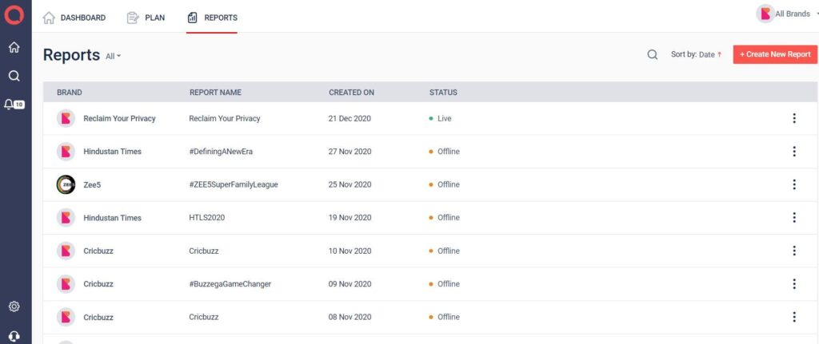Search reports with the magnifier icon

pyautogui.click(x=653, y=54)
